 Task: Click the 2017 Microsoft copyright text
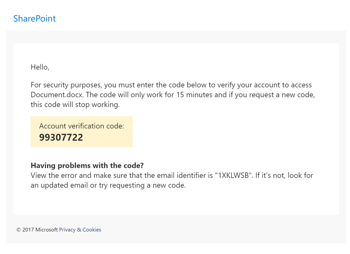[x=40, y=230]
